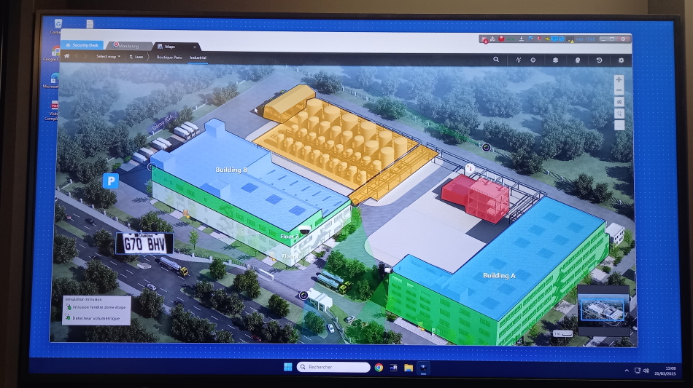Select Floor 1 of Building B
Viewport: 693px width, 388px height.
290,256
